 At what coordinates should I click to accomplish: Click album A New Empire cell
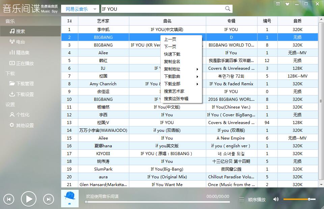pos(232,138)
